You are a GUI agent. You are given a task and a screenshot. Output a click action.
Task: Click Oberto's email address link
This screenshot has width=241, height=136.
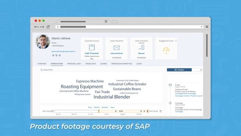(x=63, y=51)
